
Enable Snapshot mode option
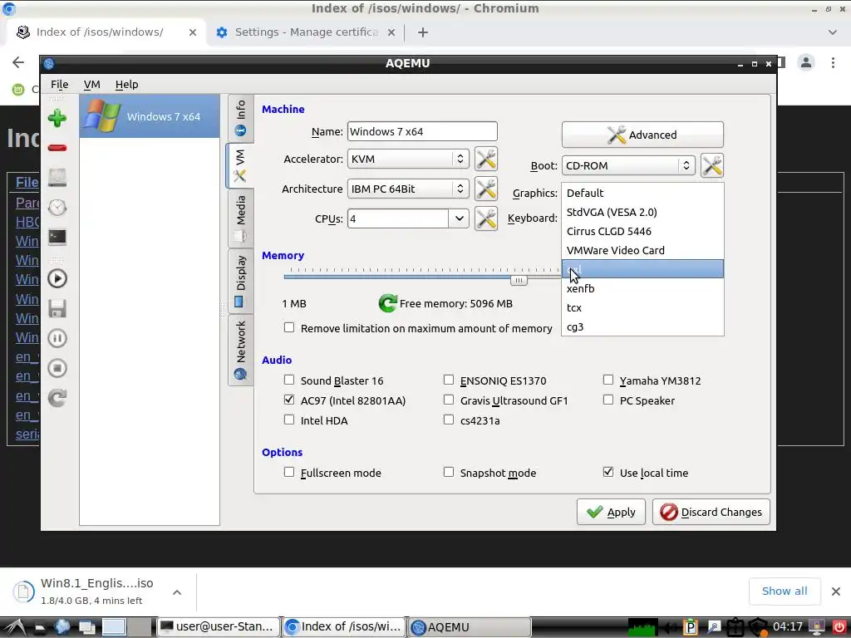[449, 472]
